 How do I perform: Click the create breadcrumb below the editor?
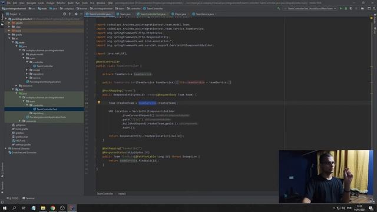[x=122, y=194]
